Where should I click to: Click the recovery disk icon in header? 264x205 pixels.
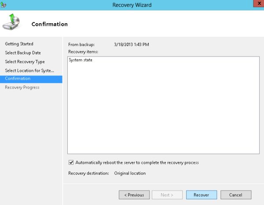(11, 22)
